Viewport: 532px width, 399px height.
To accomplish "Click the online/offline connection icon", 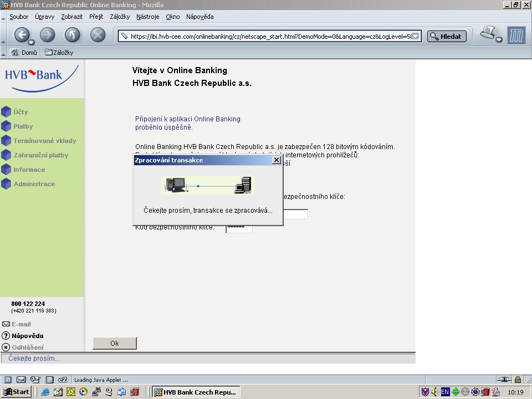I will tap(504, 379).
